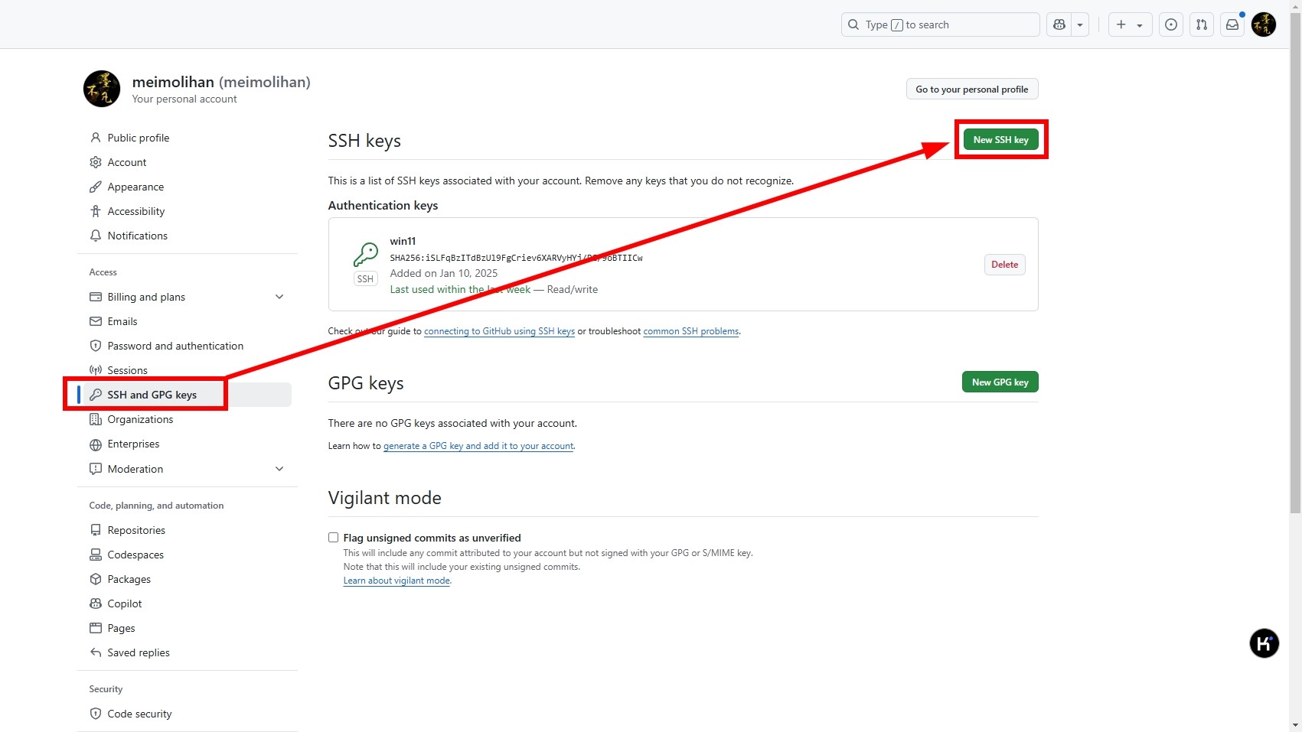Open the create new plus menu
1302x732 pixels.
(1130, 24)
